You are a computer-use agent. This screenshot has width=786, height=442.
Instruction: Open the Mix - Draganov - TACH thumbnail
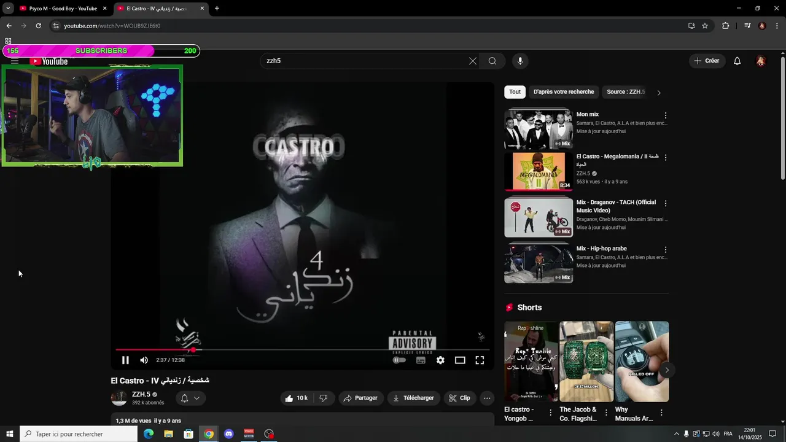[539, 217]
